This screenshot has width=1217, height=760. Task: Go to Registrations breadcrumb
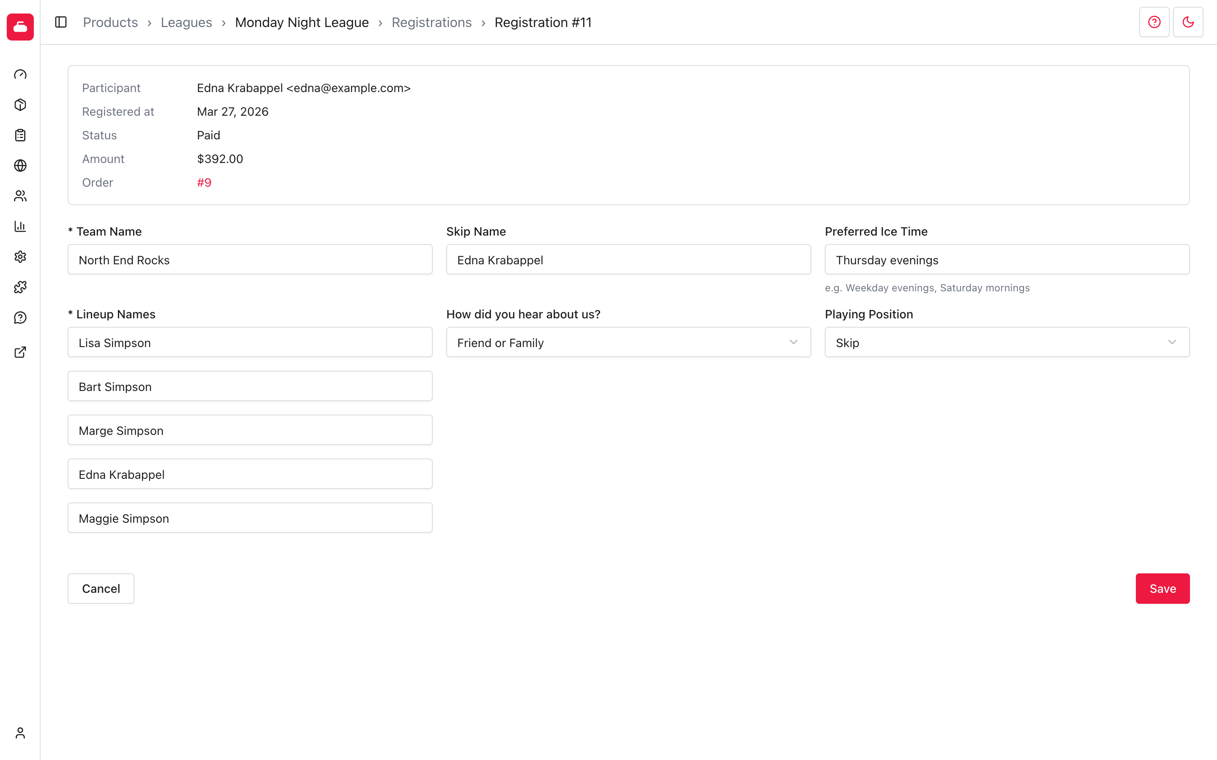tap(431, 22)
